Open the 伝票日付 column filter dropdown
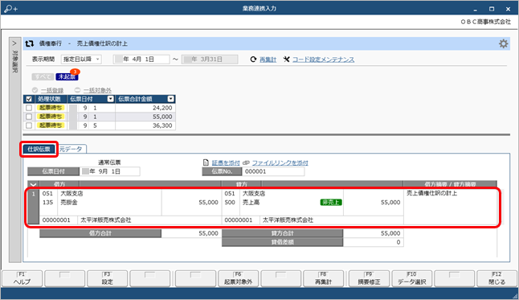 110,99
